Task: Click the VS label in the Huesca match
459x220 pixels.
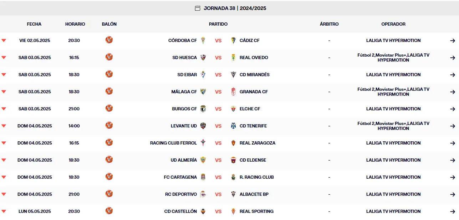Action: tap(218, 57)
